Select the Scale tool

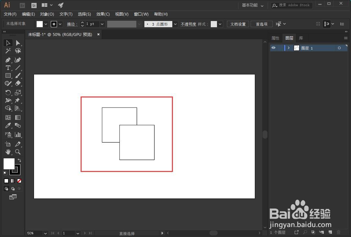(x=18, y=93)
